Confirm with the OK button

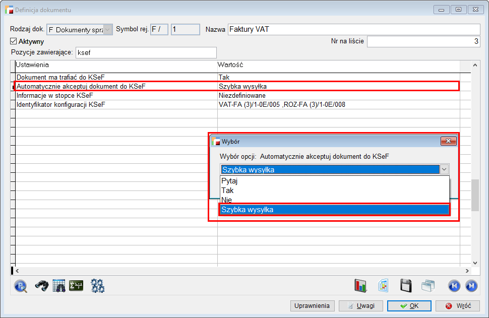pos(409,306)
